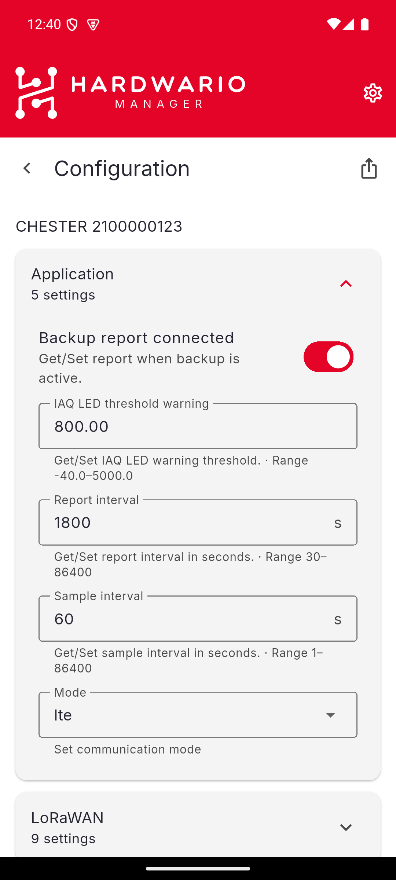
Task: Toggle the Backup report connected switch
Action: tap(328, 357)
